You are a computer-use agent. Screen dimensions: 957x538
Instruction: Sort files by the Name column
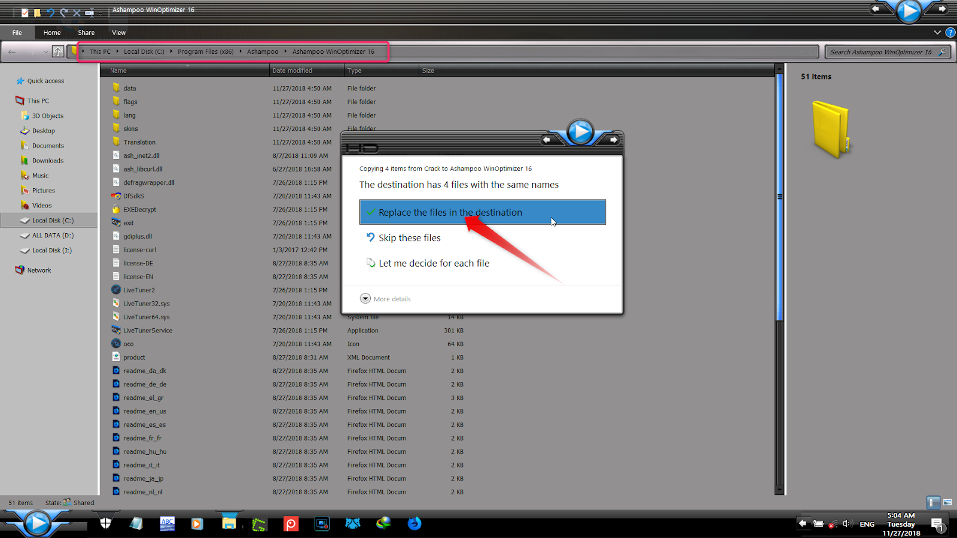click(185, 71)
